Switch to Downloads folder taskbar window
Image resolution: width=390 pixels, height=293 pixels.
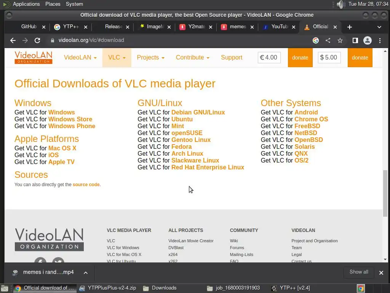tap(160, 288)
